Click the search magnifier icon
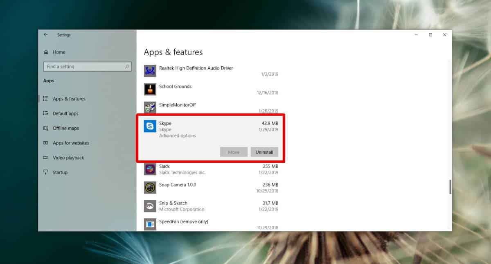 (x=127, y=66)
